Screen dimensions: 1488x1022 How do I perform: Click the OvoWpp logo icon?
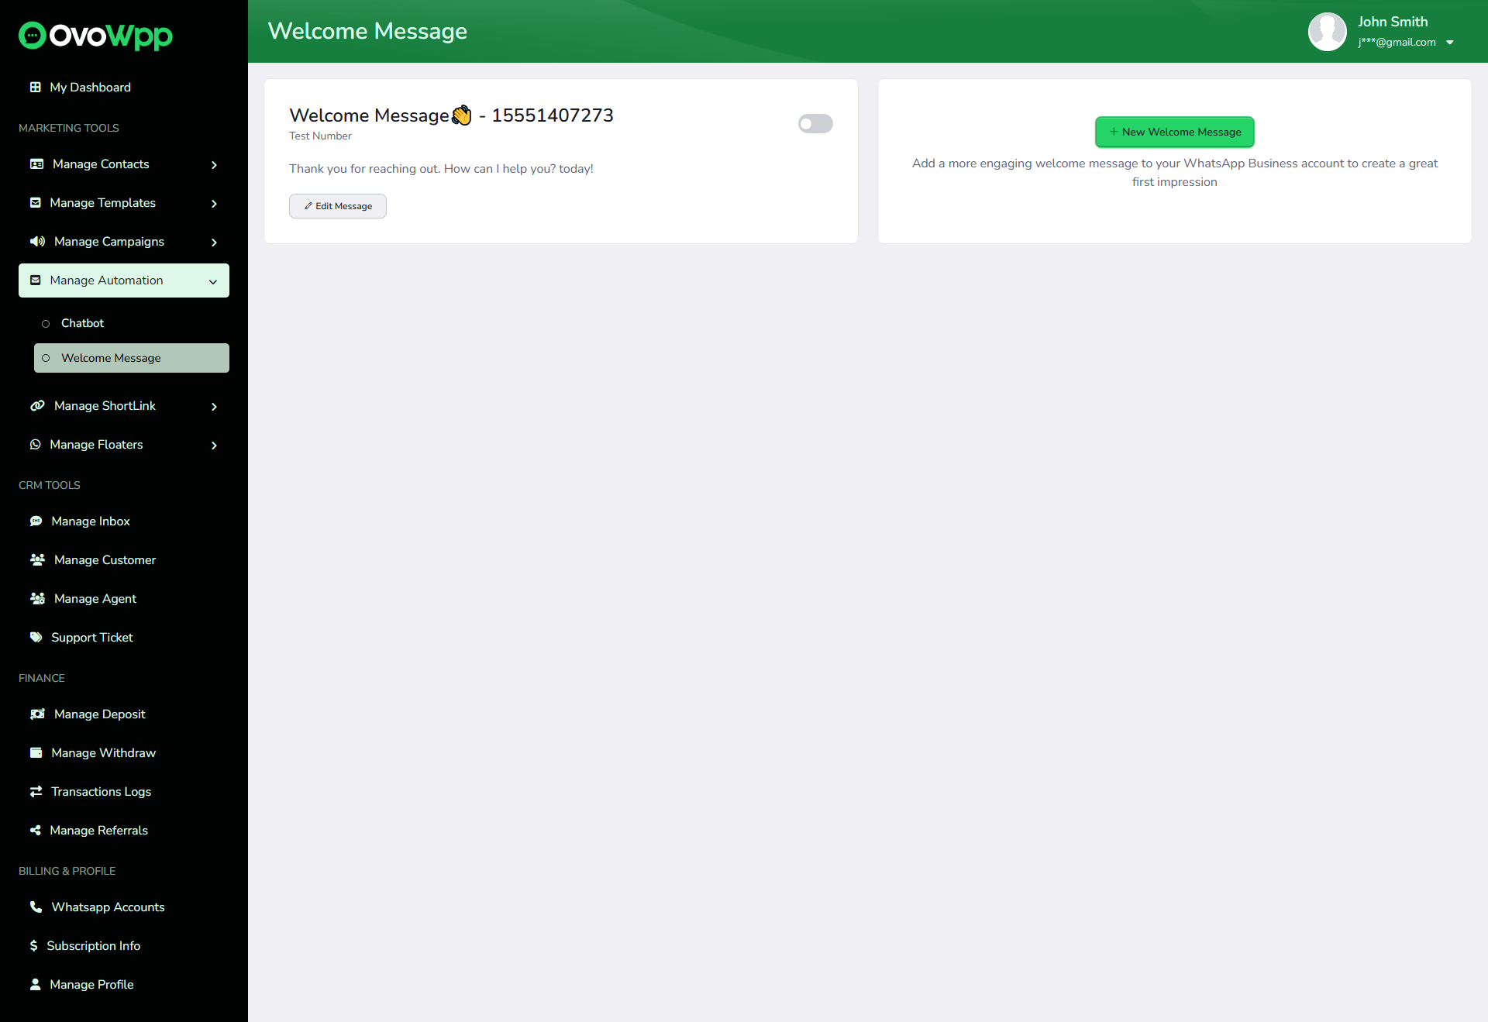click(x=32, y=35)
